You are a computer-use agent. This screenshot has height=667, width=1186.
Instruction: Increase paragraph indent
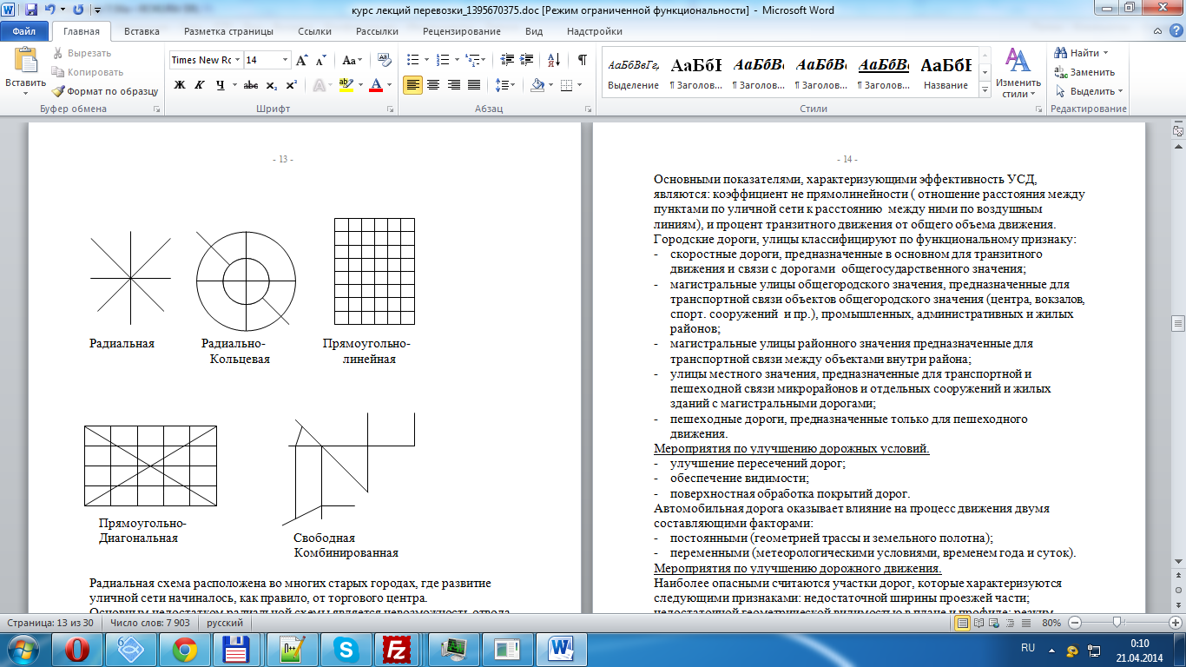tap(524, 60)
